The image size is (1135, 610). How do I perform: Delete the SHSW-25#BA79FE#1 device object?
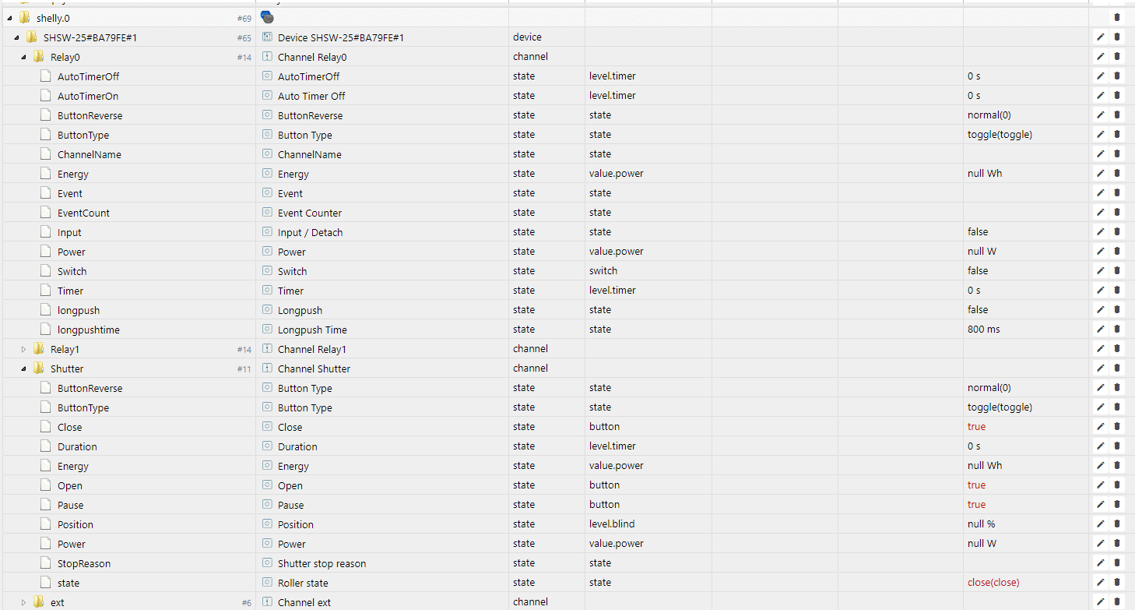click(1117, 37)
